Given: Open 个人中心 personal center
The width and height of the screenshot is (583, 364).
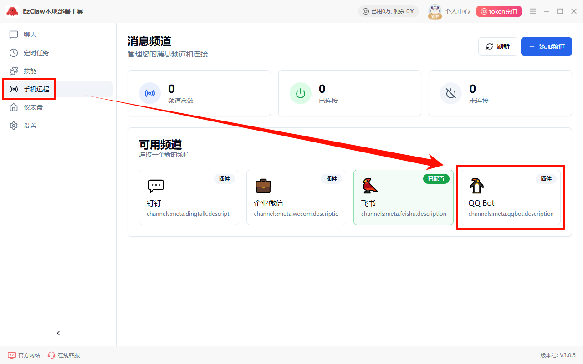Looking at the screenshot, I should coord(457,11).
